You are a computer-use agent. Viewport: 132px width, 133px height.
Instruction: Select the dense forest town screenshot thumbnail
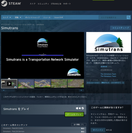tap(59, 84)
